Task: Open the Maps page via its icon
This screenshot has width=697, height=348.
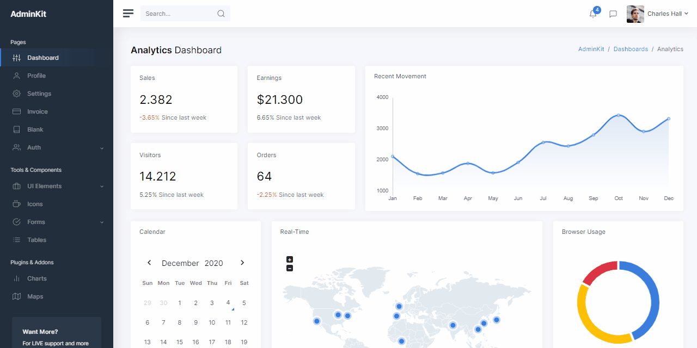Action: coord(17,296)
